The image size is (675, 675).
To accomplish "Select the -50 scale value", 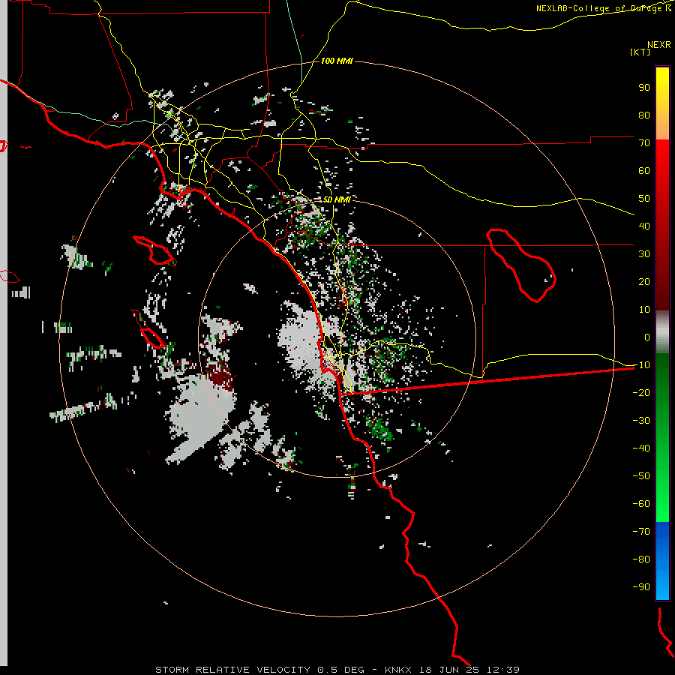I will (641, 475).
